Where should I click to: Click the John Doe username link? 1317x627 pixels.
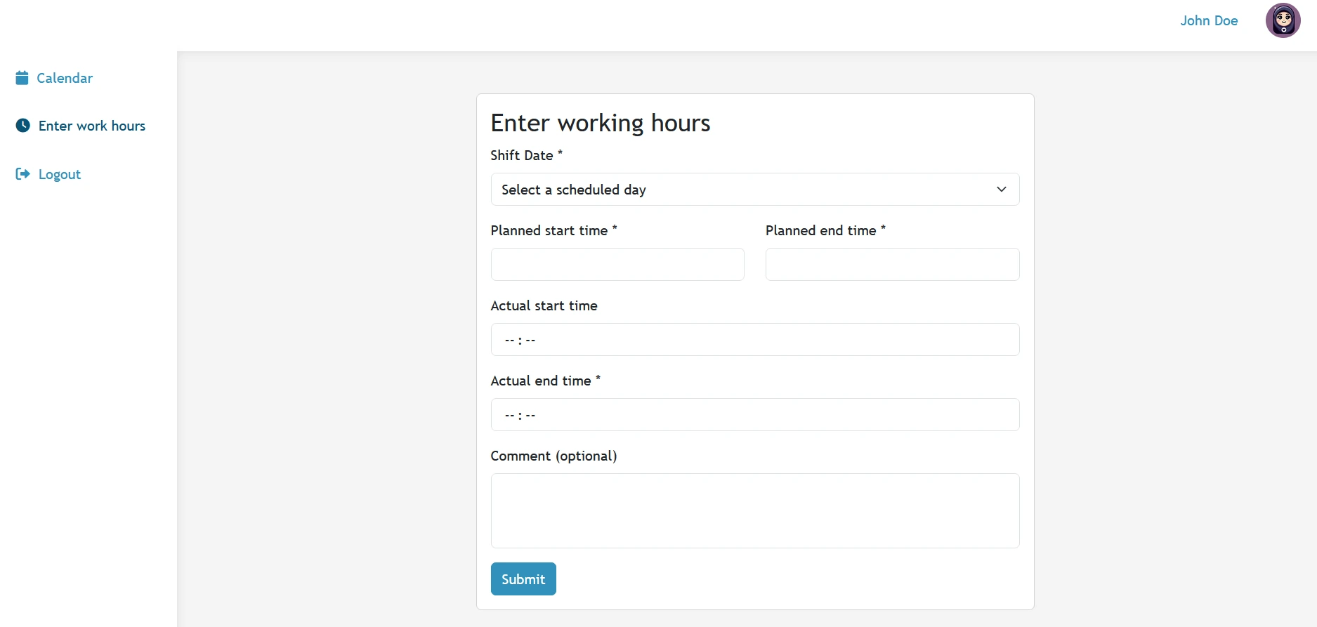tap(1209, 20)
